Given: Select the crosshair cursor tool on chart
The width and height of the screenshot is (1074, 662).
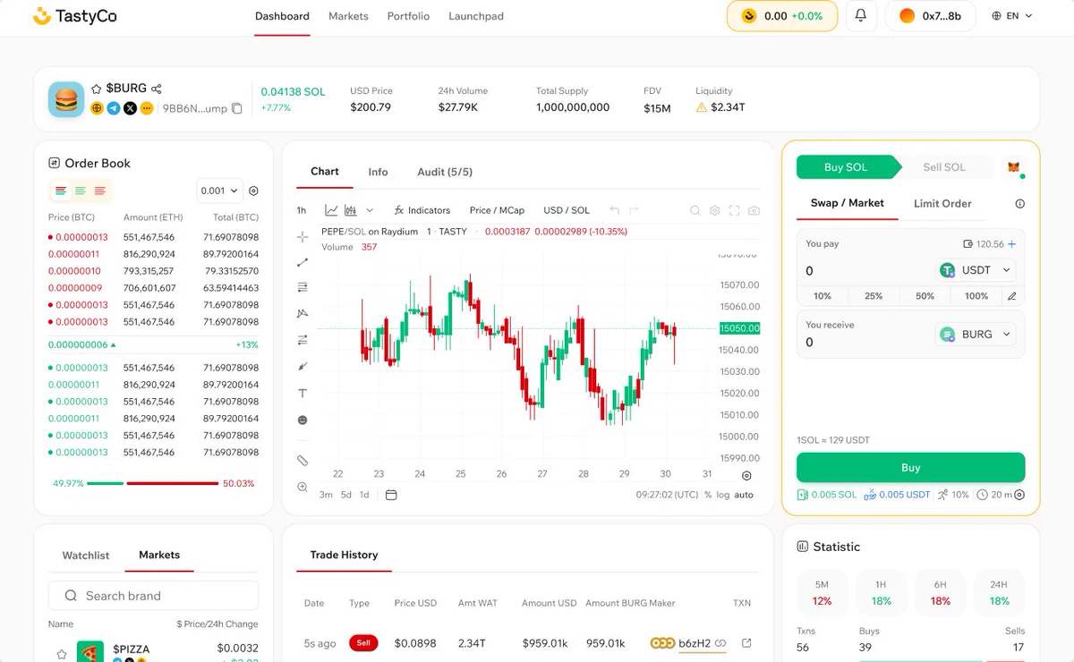Looking at the screenshot, I should tap(303, 236).
